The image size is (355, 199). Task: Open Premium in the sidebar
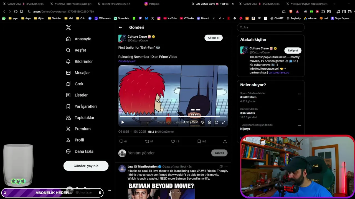pos(78,129)
